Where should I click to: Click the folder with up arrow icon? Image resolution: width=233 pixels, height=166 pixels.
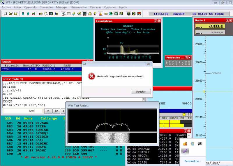coord(16,14)
